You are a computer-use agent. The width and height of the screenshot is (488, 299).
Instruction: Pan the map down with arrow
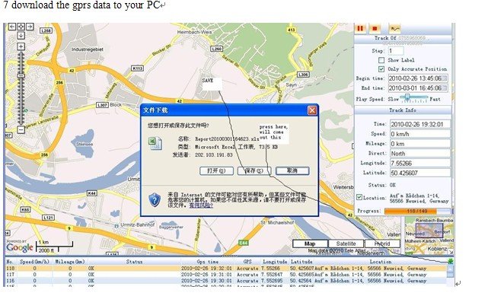pyautogui.click(x=21, y=36)
